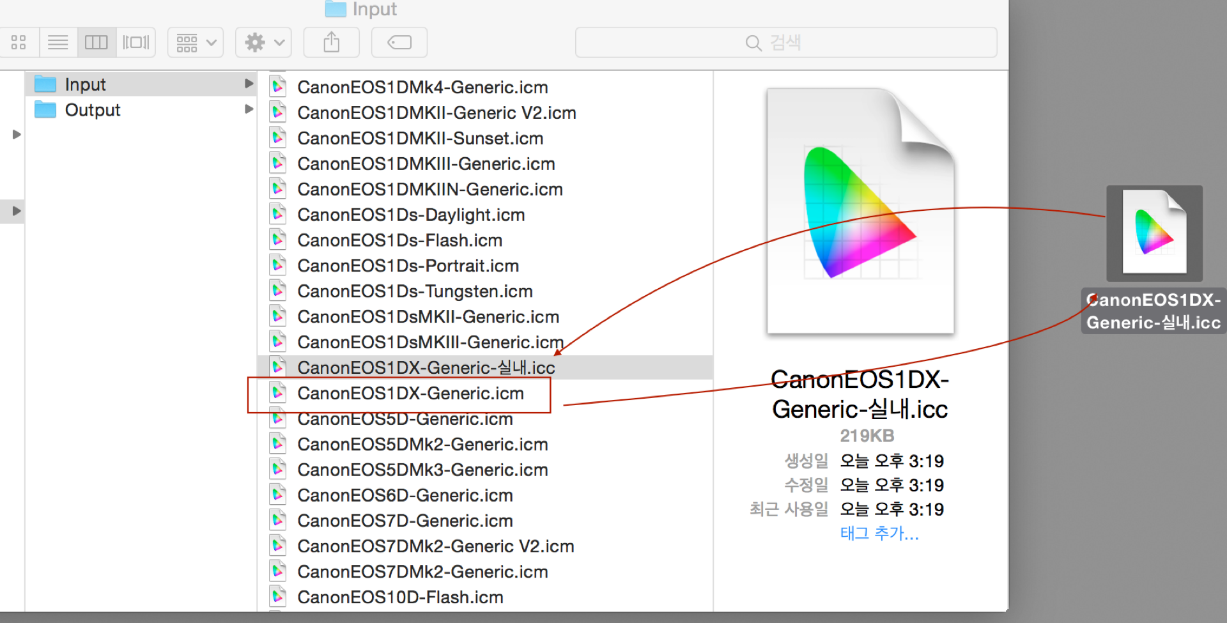Screen dimensions: 1227x623
Task: Open the item arrangement dropdown
Action: tap(196, 43)
